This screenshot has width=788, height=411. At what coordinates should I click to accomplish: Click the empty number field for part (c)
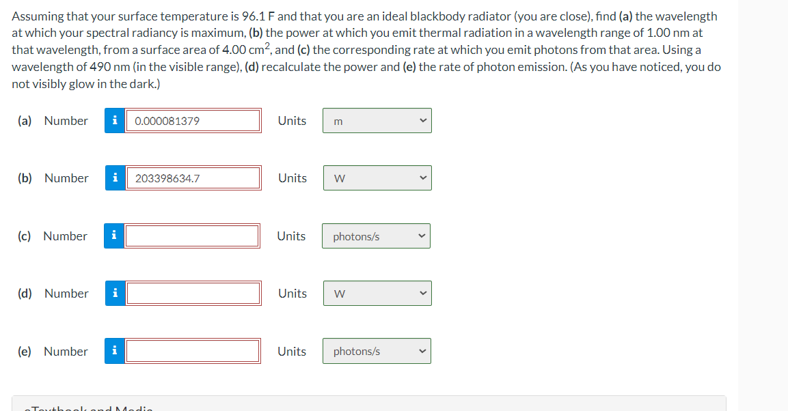[x=192, y=236]
